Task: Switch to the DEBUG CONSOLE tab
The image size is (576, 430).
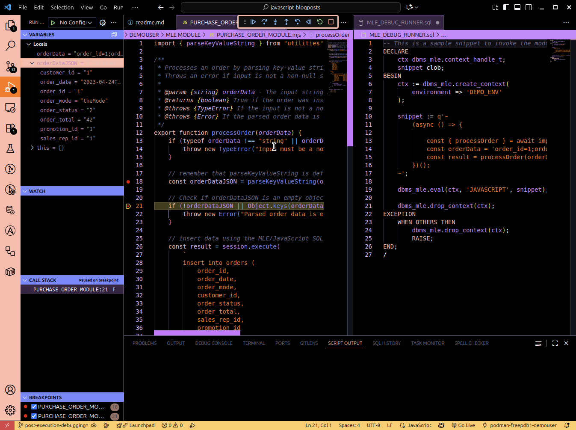Action: tap(213, 343)
